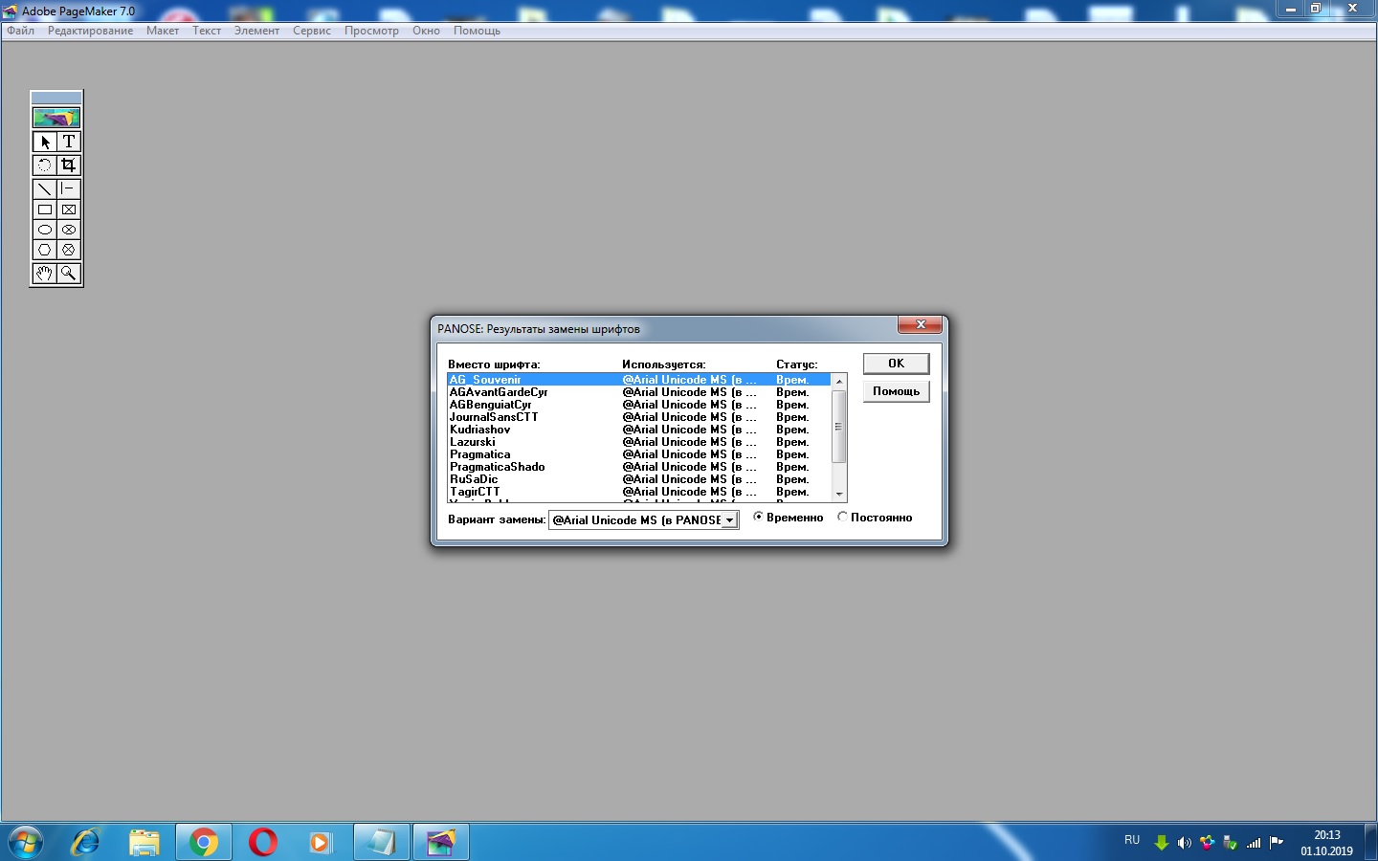Choose the Временно radio option
This screenshot has height=861, width=1378.
point(788,518)
